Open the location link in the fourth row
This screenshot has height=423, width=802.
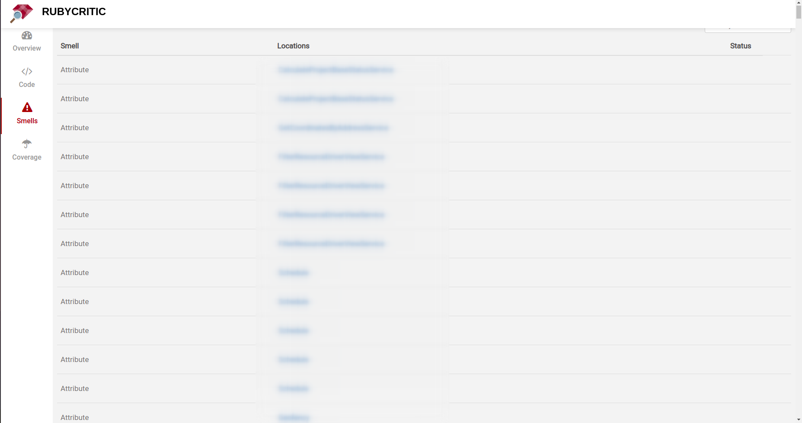pyautogui.click(x=331, y=157)
